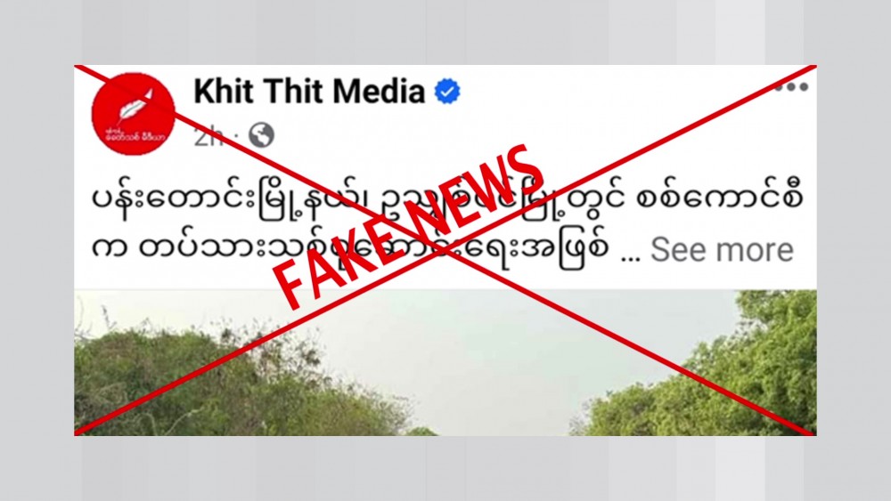Select the first line of Burmese post text
This screenshot has height=501, width=891.
tap(446, 199)
